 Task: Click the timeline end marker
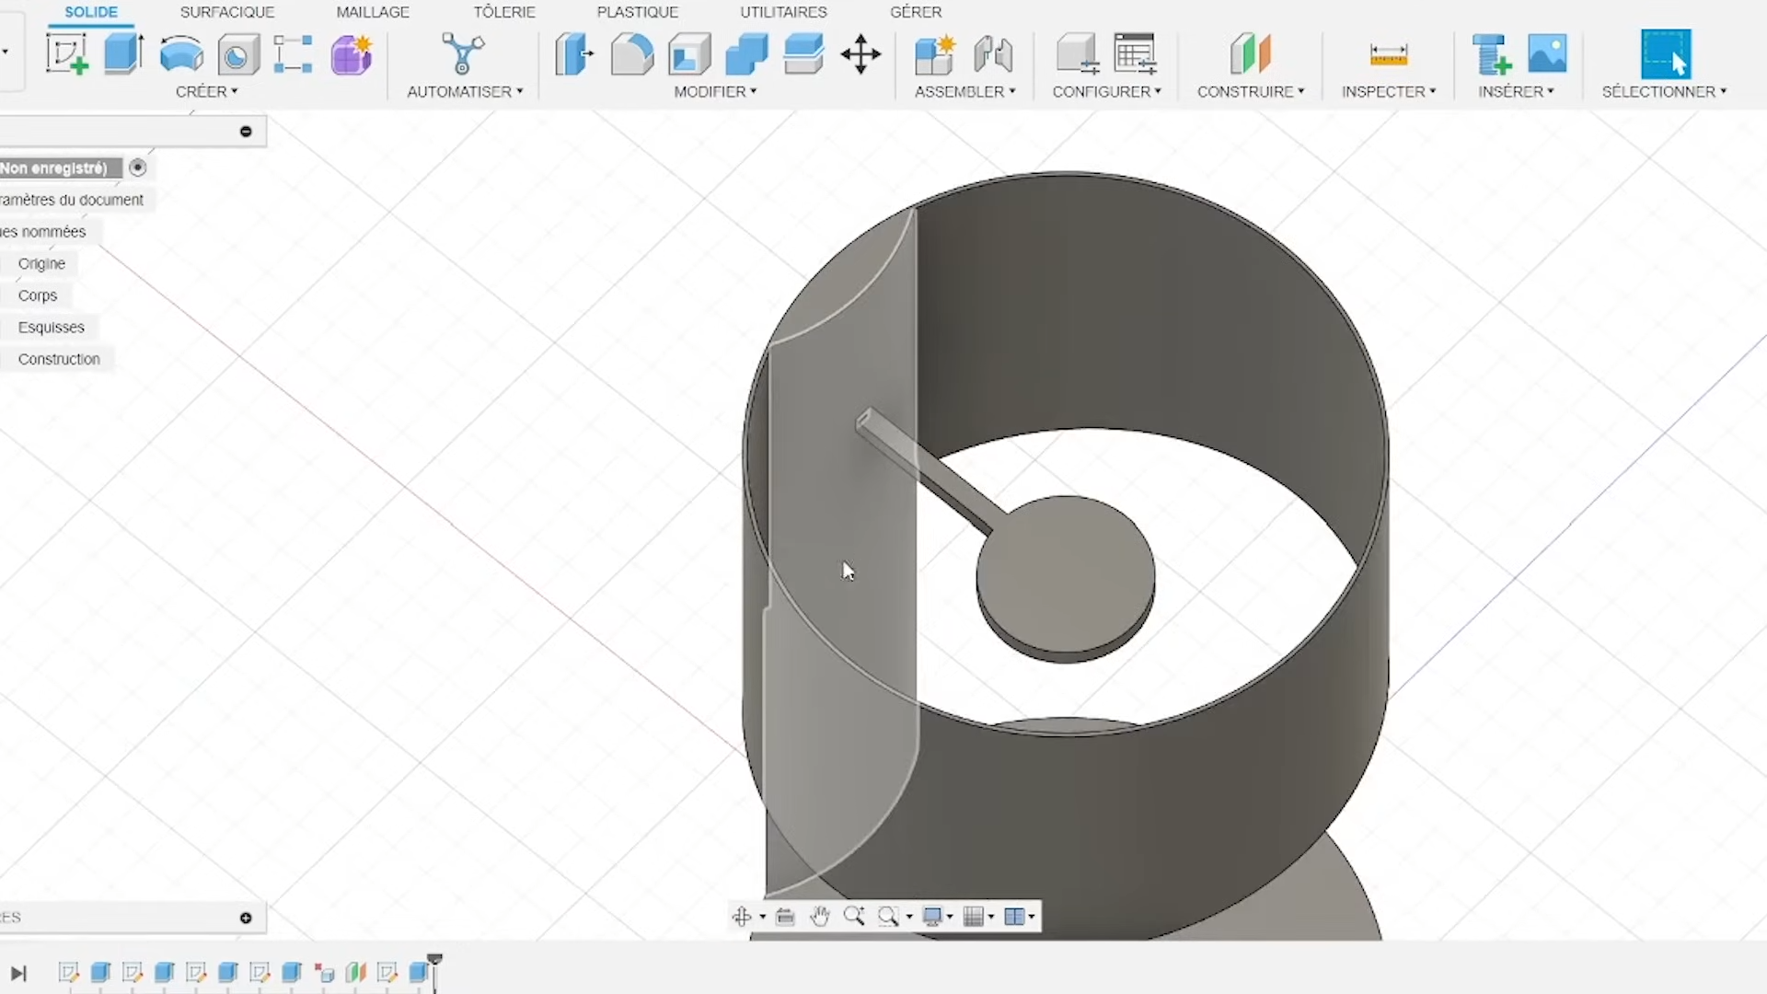(x=435, y=971)
